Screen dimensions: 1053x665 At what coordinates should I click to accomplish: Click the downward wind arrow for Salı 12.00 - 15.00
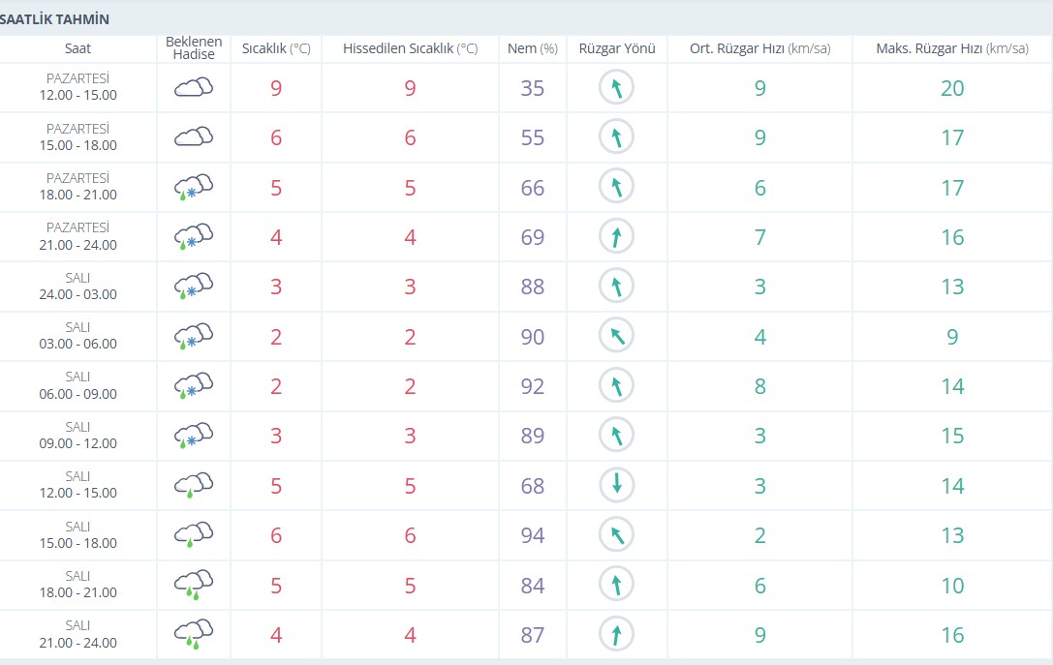616,485
